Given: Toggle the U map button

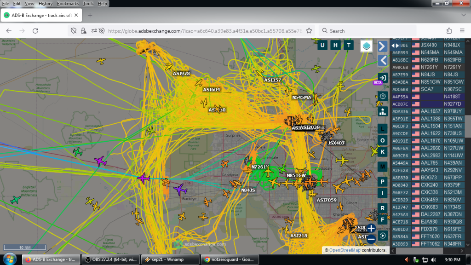Looking at the screenshot, I should click(x=322, y=46).
